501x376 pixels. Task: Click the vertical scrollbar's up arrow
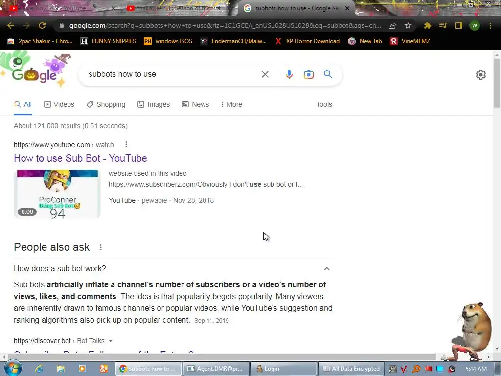point(497,55)
